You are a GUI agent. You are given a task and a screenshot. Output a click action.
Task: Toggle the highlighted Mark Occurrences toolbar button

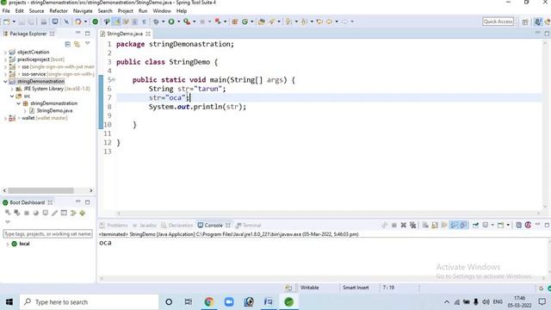click(116, 22)
